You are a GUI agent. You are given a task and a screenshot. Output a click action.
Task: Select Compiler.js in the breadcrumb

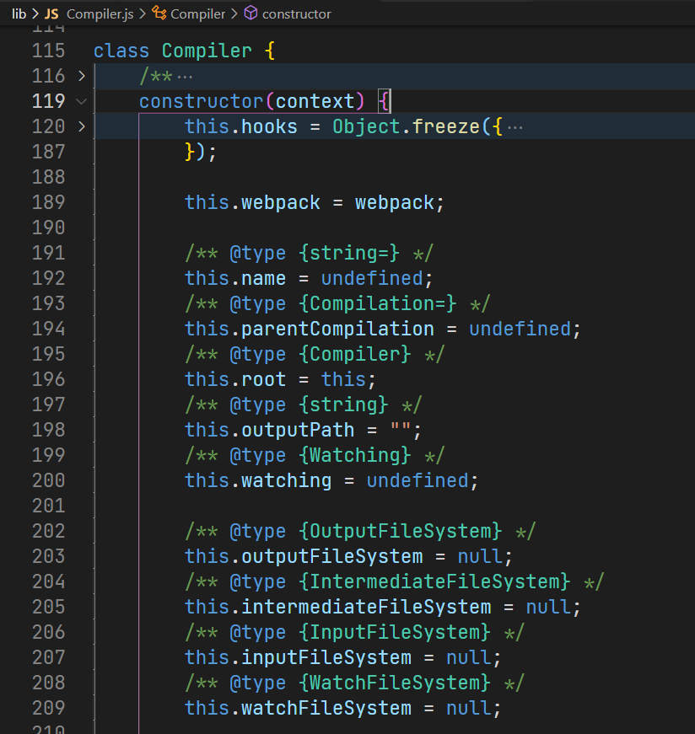pyautogui.click(x=100, y=14)
